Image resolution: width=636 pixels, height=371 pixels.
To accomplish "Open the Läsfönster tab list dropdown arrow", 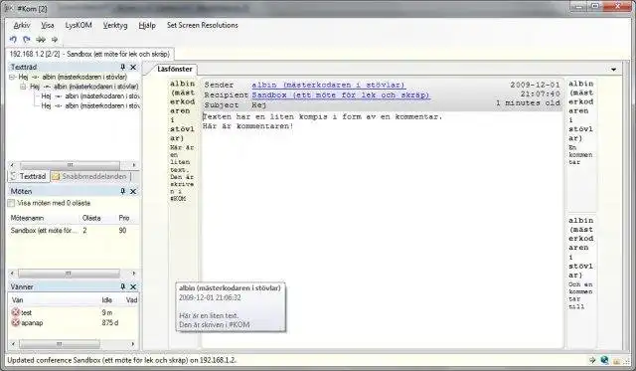I will [613, 70].
